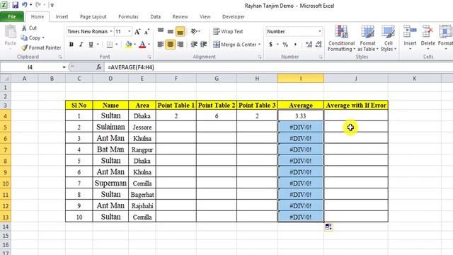Open Conditional Formatting menu
The height and width of the screenshot is (255, 453).
[341, 38]
